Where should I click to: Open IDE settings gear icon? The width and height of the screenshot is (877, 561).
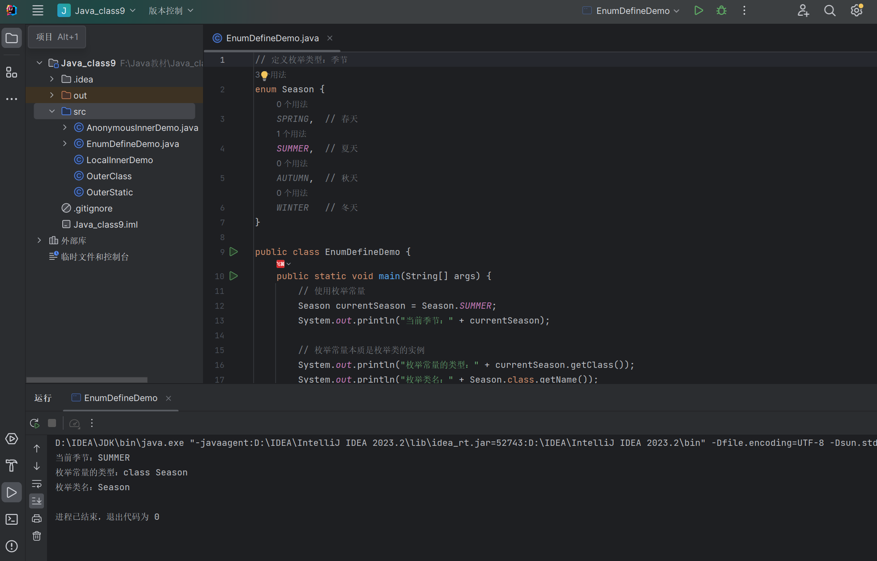coord(856,11)
